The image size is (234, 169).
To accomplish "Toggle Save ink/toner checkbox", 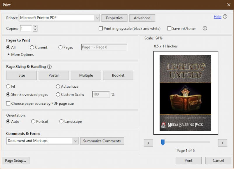I will 169,28.
